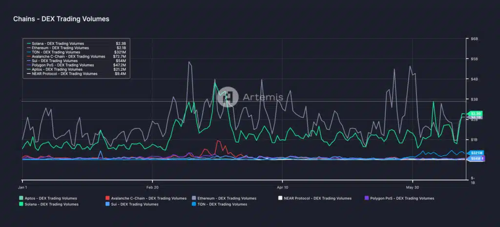Click the $9.4M value in the legend
The height and width of the screenshot is (227, 500).
tap(121, 74)
